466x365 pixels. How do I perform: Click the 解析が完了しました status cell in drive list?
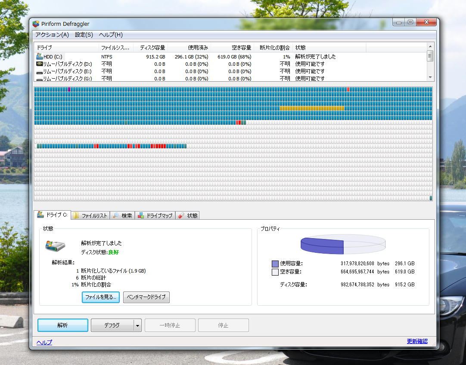[x=315, y=56]
